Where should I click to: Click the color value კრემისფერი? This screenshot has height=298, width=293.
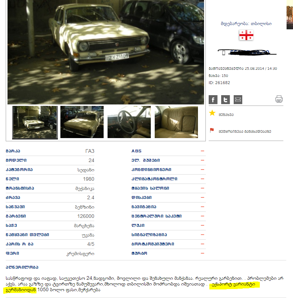point(80,254)
